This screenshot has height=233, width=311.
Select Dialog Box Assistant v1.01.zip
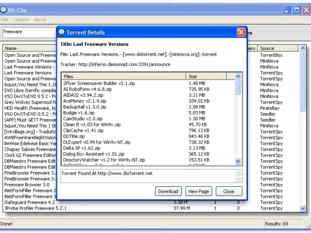click(x=94, y=154)
